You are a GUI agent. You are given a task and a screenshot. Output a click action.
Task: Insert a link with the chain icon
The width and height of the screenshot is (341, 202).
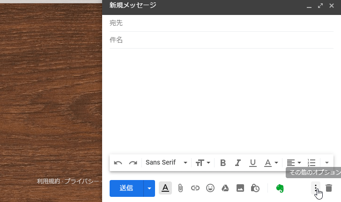195,188
